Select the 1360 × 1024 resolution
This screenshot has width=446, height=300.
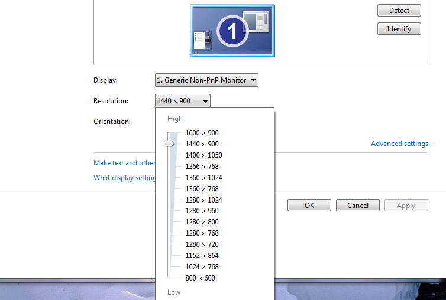pos(203,178)
